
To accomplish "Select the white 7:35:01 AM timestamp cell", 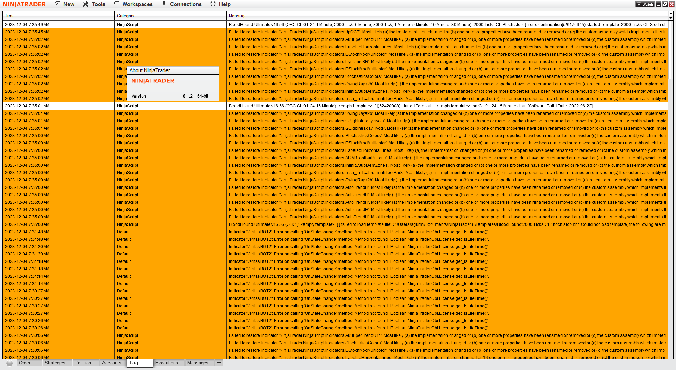I will coord(58,106).
